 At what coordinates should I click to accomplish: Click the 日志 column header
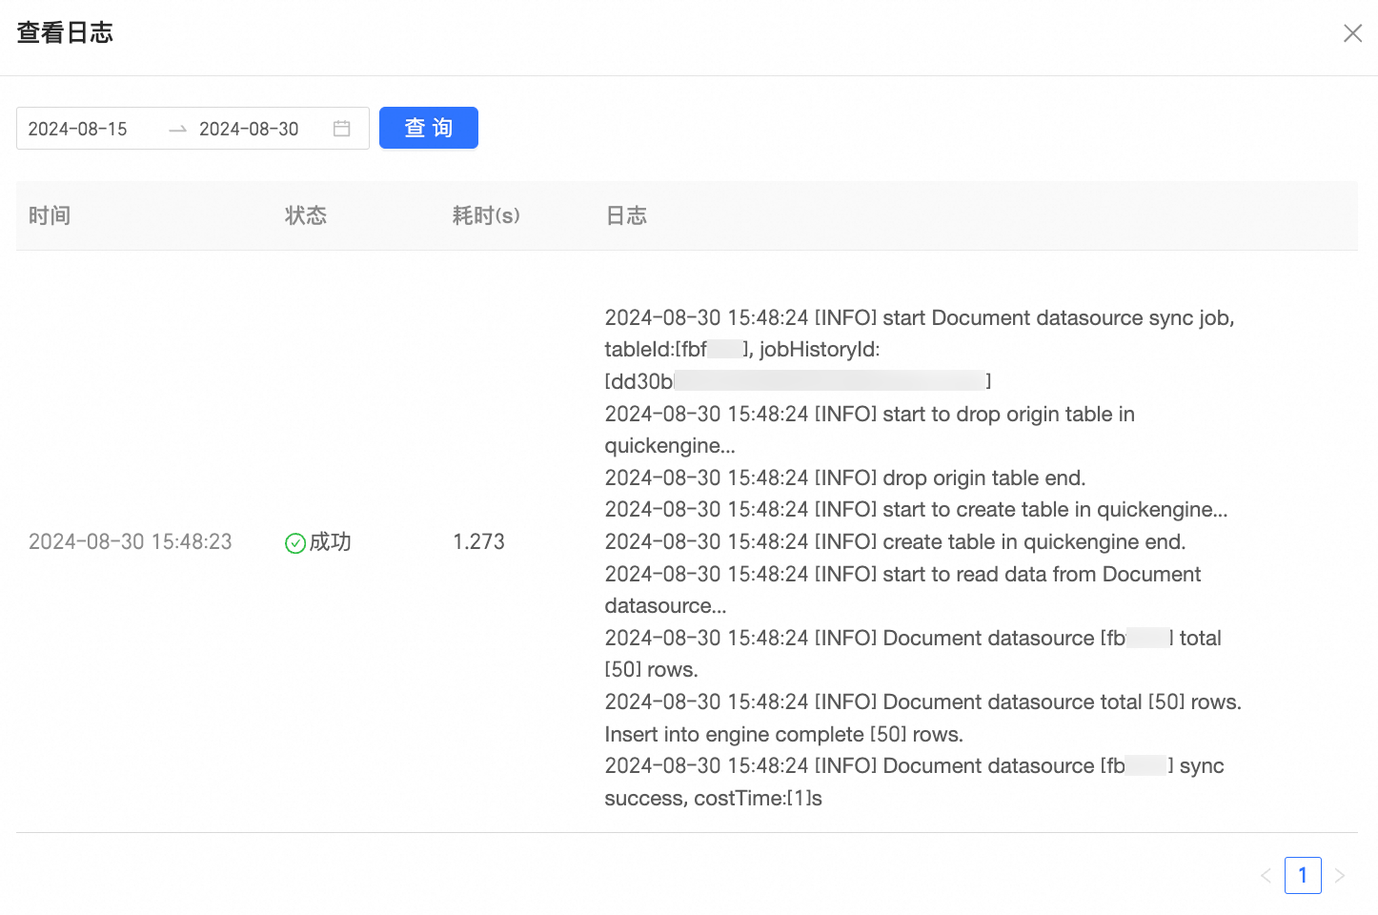(x=626, y=215)
